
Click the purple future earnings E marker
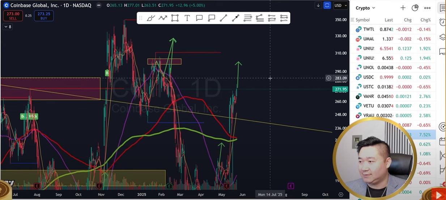pos(290,186)
